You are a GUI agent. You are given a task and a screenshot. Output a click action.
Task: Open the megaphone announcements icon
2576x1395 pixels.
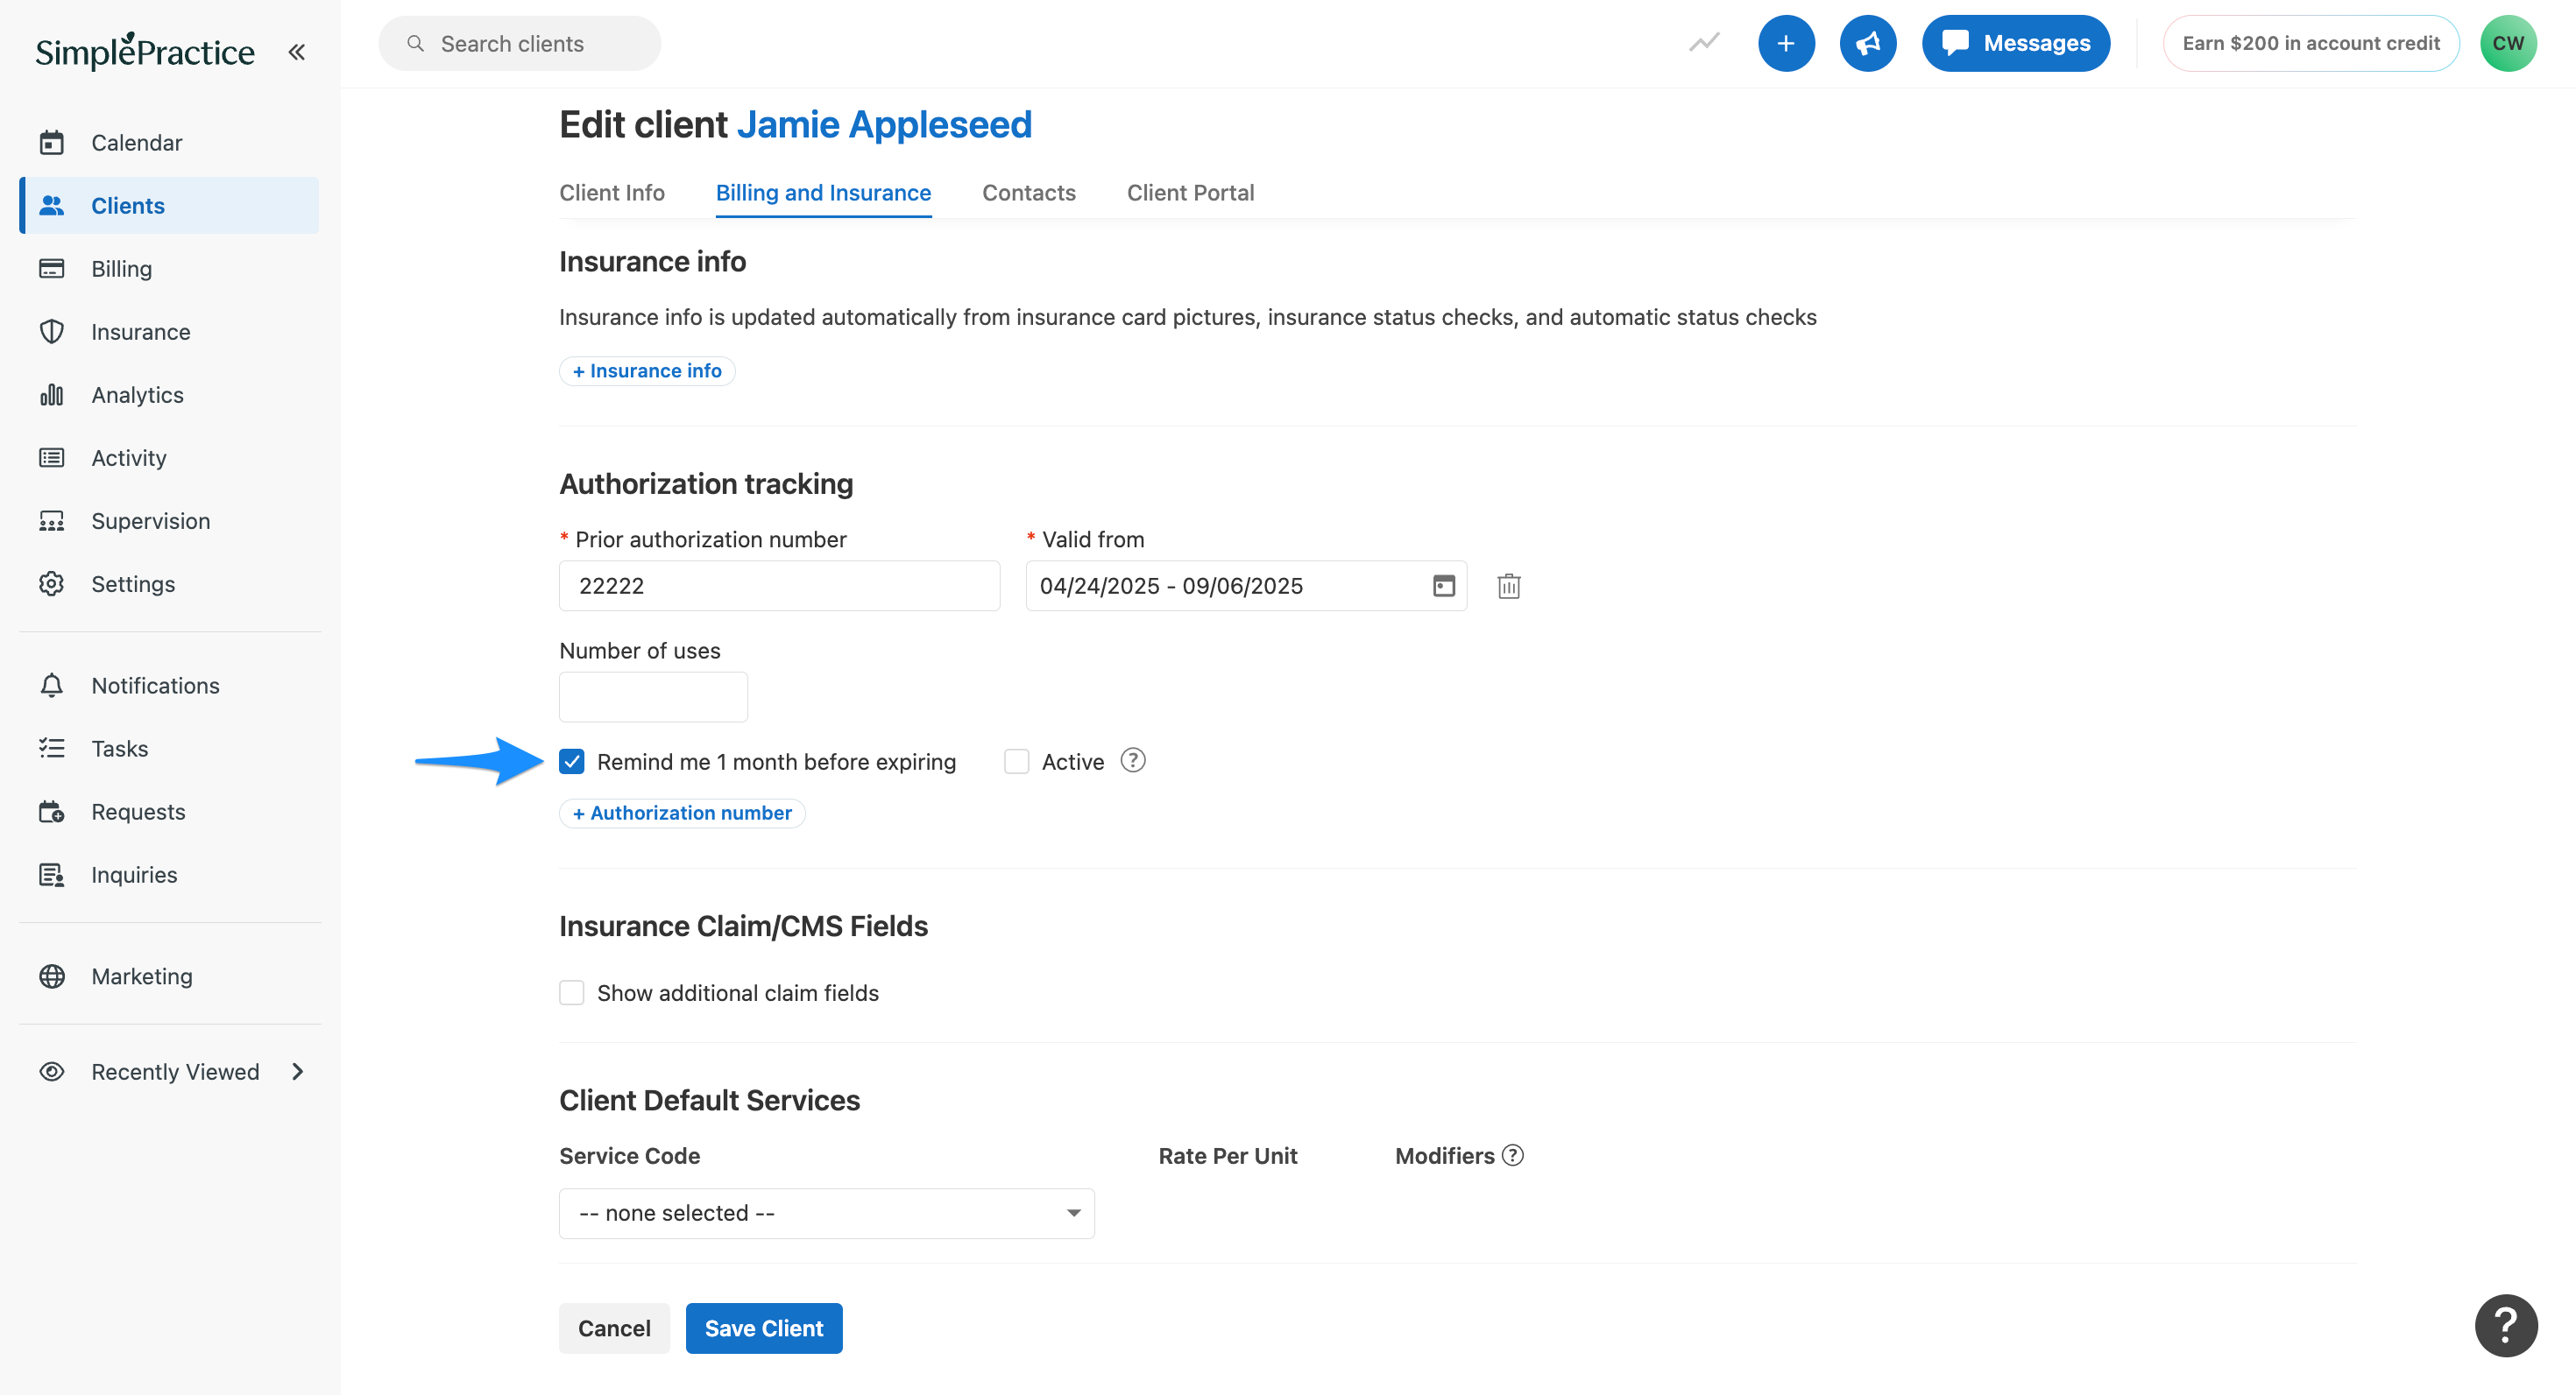[x=1867, y=43]
